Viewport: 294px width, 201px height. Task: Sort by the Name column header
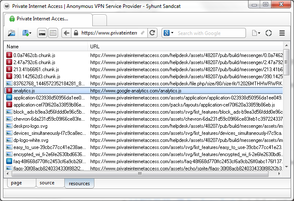46,47
